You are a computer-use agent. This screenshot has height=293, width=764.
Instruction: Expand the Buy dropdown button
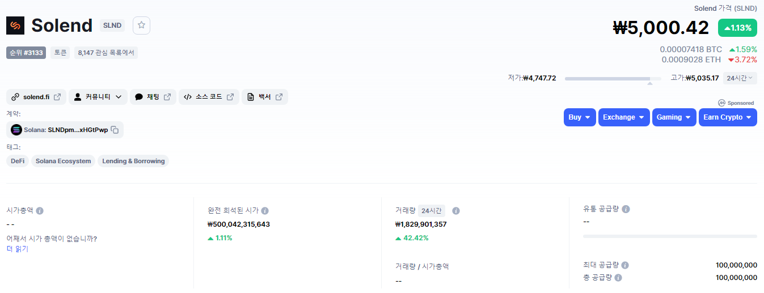tap(580, 117)
